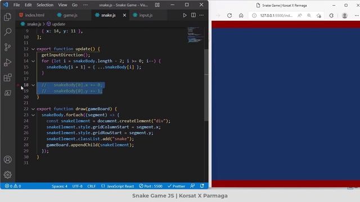Click the read aloud icon in browser
The height and width of the screenshot is (202, 360).
coord(300,16)
